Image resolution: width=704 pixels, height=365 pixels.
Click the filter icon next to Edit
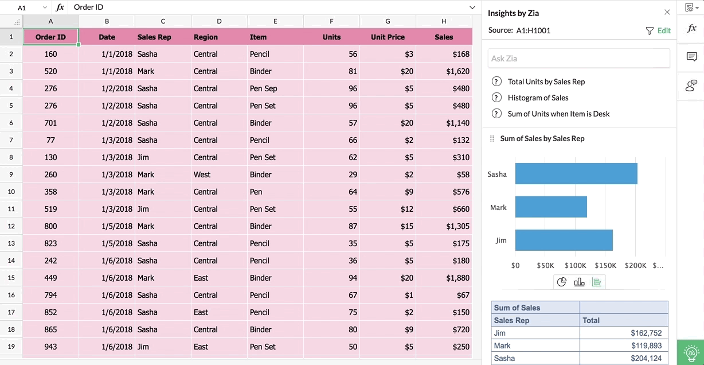click(x=648, y=30)
